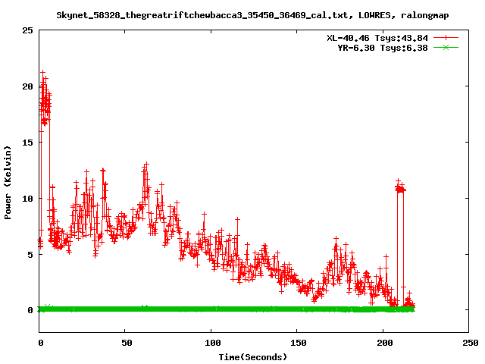Click x-axis tick label 50
This screenshot has height=364, width=485.
click(127, 343)
